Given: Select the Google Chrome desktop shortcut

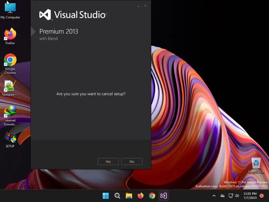Looking at the screenshot, I should (10, 64).
